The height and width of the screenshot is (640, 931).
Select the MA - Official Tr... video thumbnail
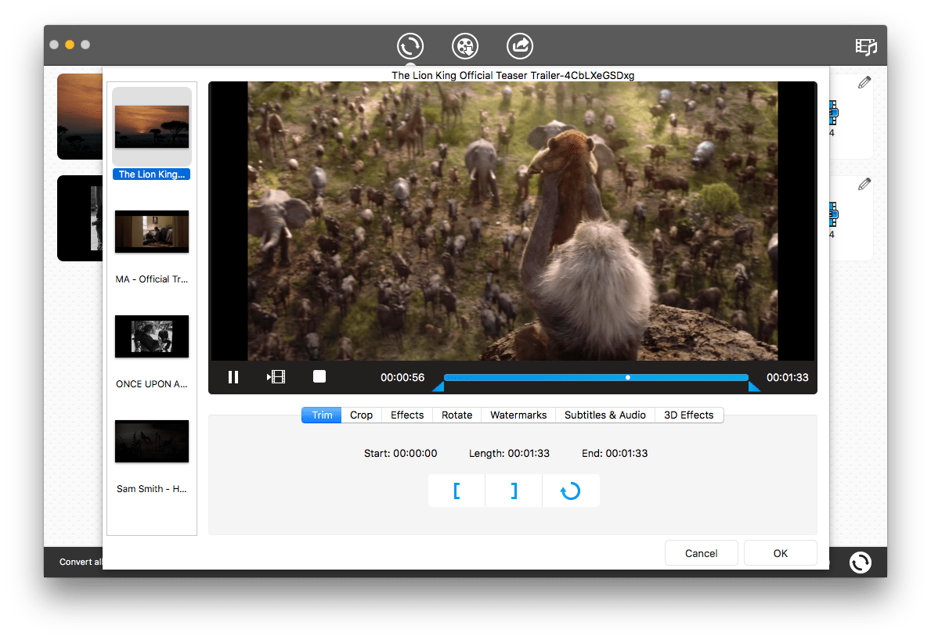(152, 232)
